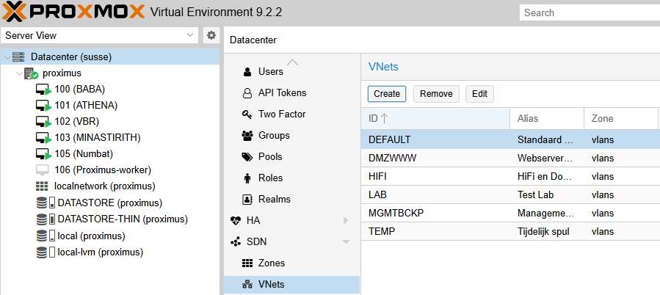Viewport: 660px width, 295px height.
Task: Select the HIFI VNet row
Action: click(510, 176)
